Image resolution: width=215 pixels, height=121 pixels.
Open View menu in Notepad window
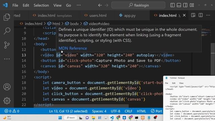(181, 83)
